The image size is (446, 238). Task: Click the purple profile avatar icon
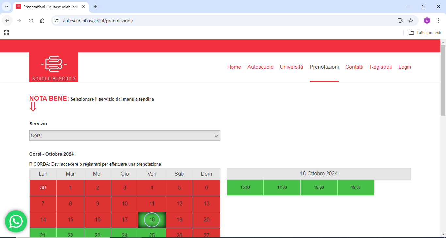[427, 21]
